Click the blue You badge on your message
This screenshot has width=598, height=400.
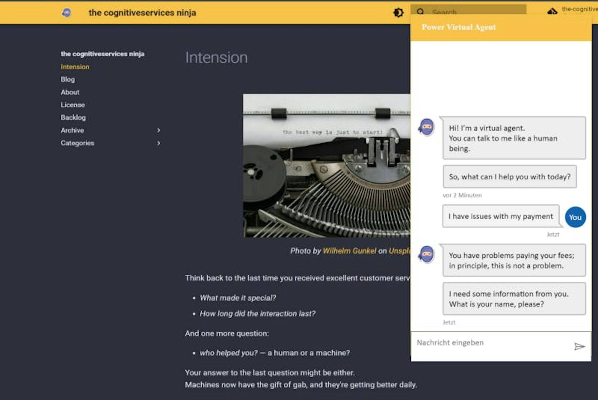pyautogui.click(x=575, y=217)
